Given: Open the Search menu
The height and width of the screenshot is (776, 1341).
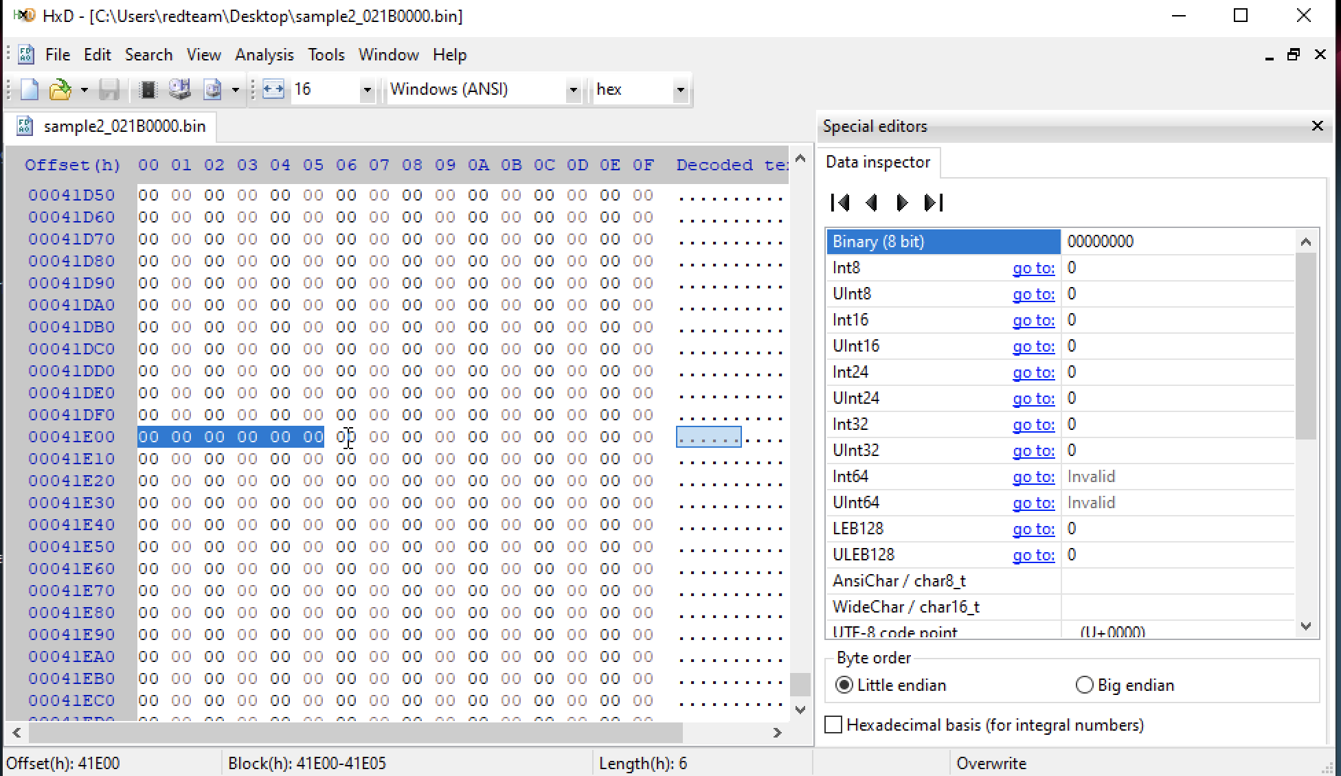Looking at the screenshot, I should [x=148, y=55].
